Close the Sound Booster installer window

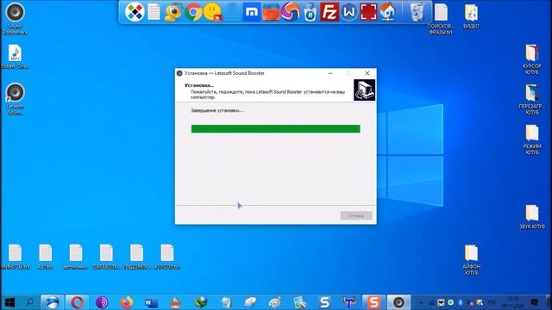click(367, 73)
